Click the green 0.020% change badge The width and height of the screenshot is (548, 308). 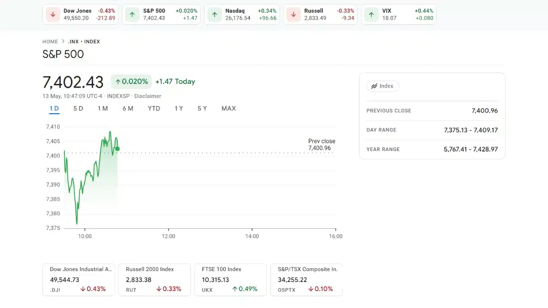tap(131, 82)
